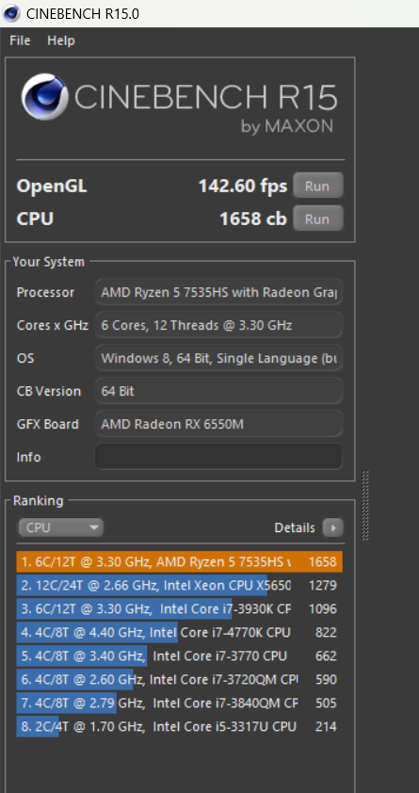
Task: Open the Help menu
Action: [61, 40]
